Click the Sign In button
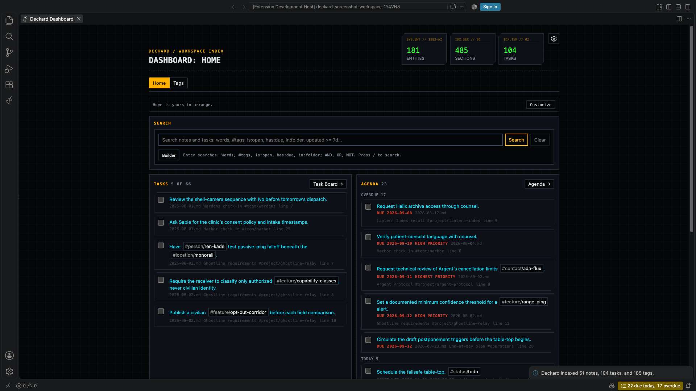This screenshot has width=696, height=391. (490, 7)
